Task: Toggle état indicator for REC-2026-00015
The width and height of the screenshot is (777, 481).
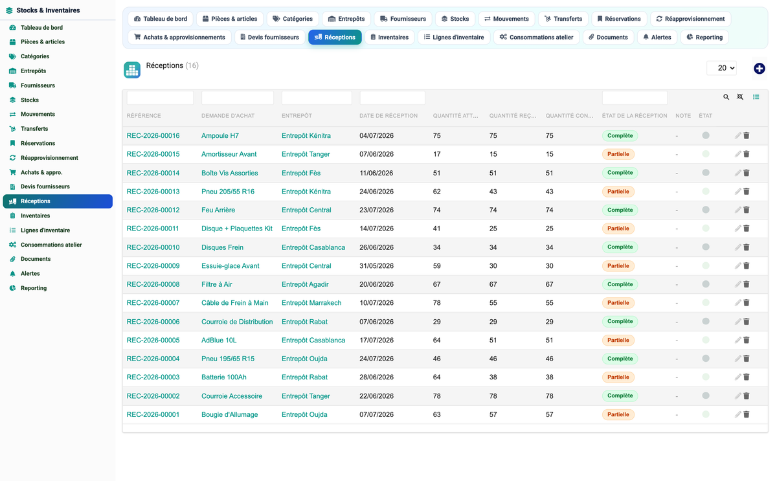Action: coord(706,154)
